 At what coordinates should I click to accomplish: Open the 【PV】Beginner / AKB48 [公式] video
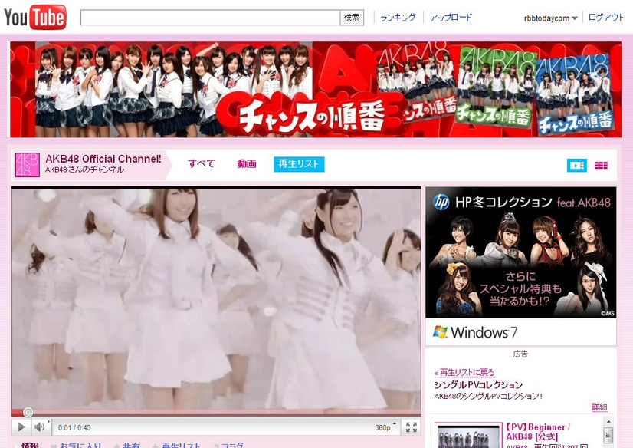point(538,432)
